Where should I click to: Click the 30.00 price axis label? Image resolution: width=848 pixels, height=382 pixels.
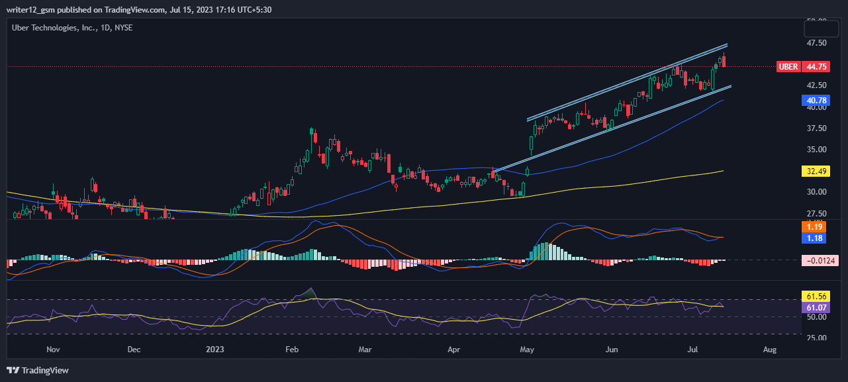pos(816,192)
